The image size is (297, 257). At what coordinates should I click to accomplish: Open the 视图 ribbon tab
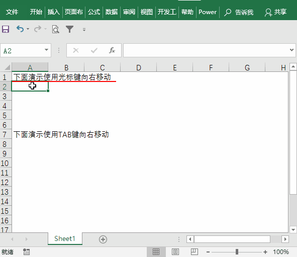pyautogui.click(x=147, y=12)
